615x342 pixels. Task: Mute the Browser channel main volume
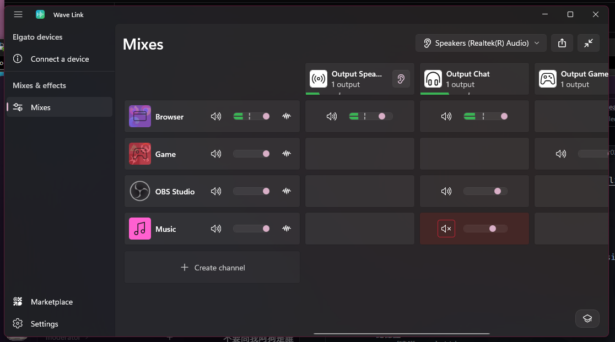point(215,116)
